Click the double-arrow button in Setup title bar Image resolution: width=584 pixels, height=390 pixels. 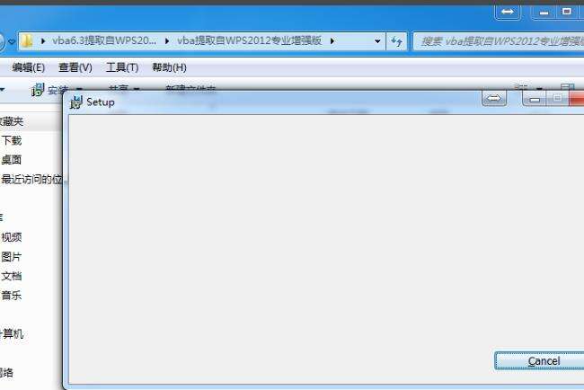pos(494,99)
